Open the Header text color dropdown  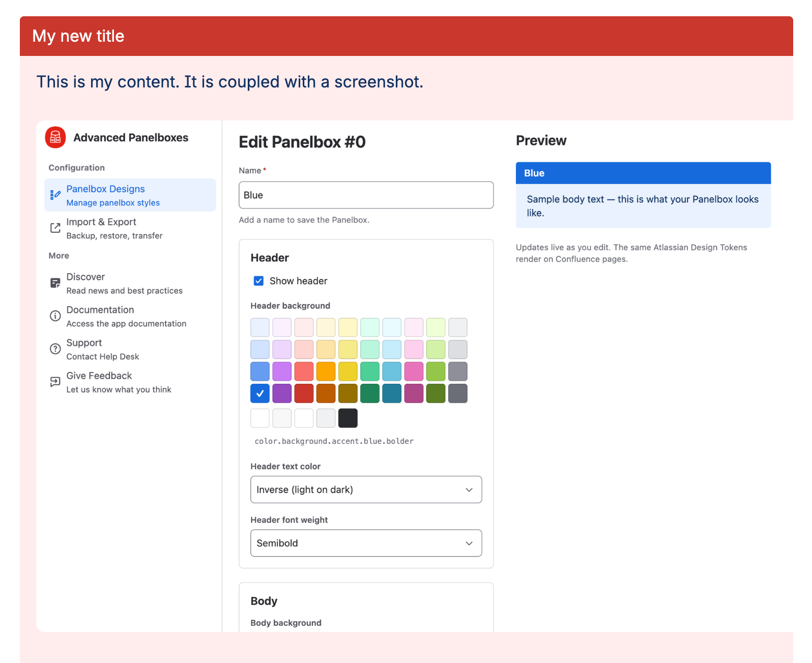[366, 490]
